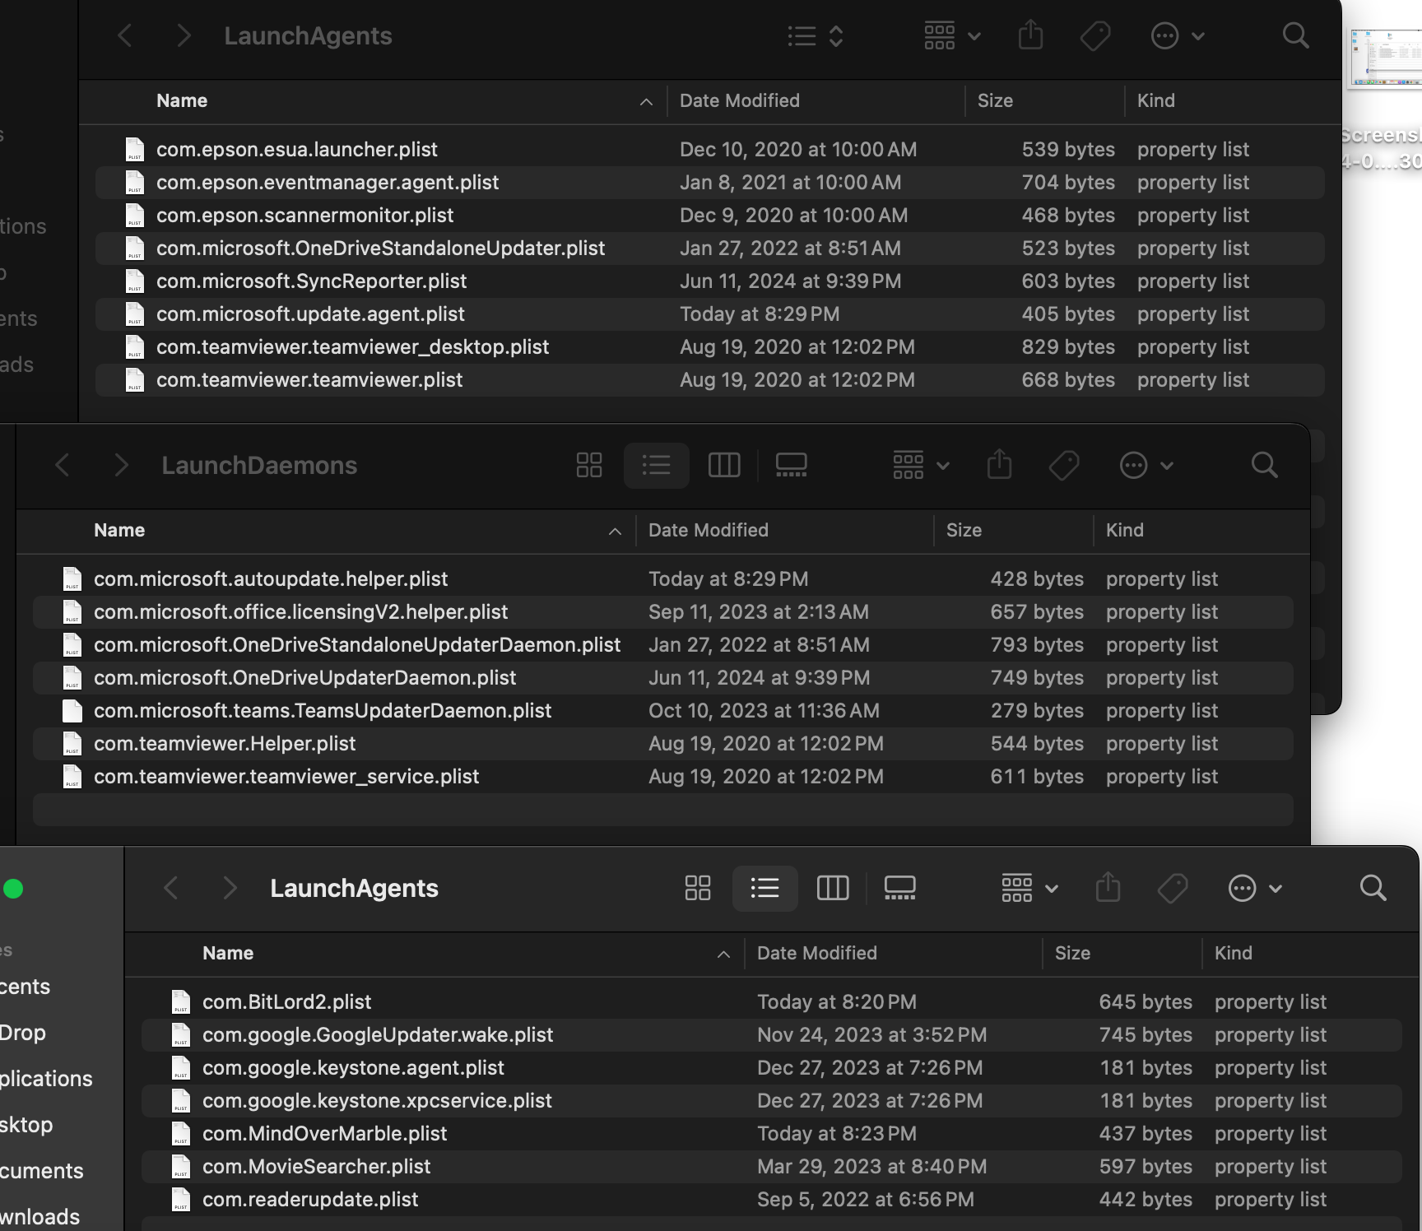Image resolution: width=1422 pixels, height=1231 pixels.
Task: Sort top LaunchAgents window by Size column
Action: (x=995, y=100)
